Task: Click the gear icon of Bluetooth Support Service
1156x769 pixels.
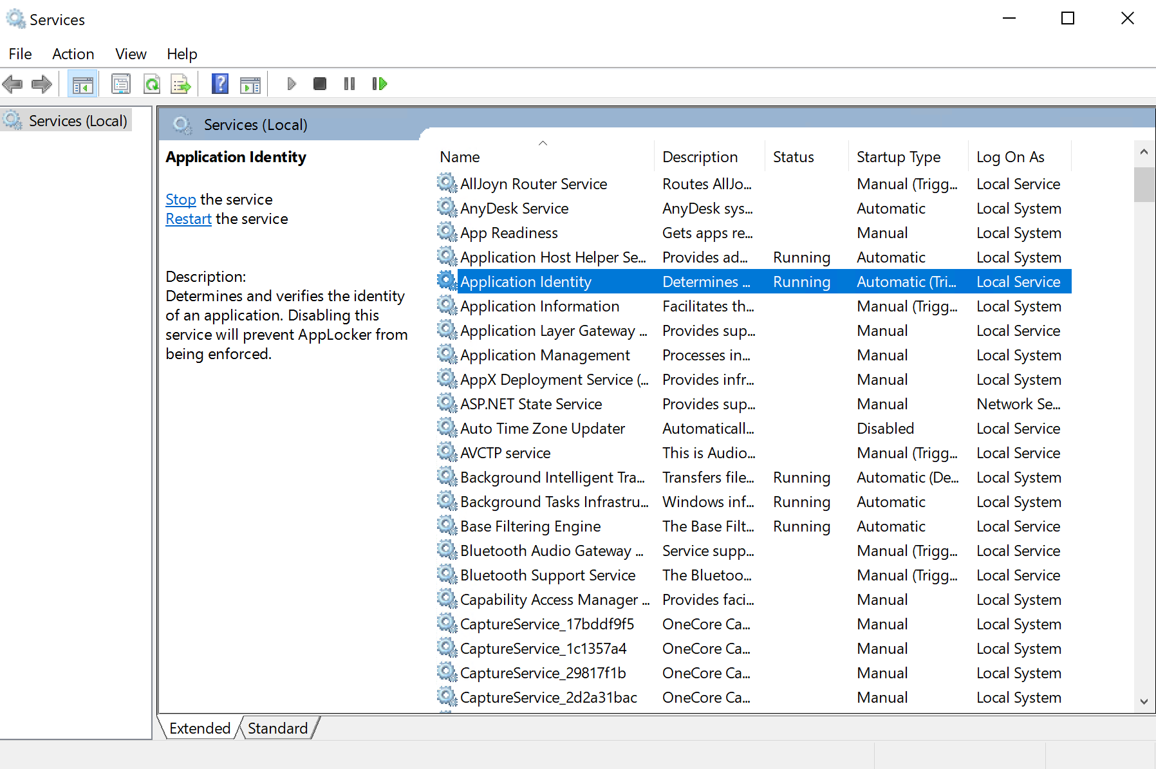Action: [447, 575]
